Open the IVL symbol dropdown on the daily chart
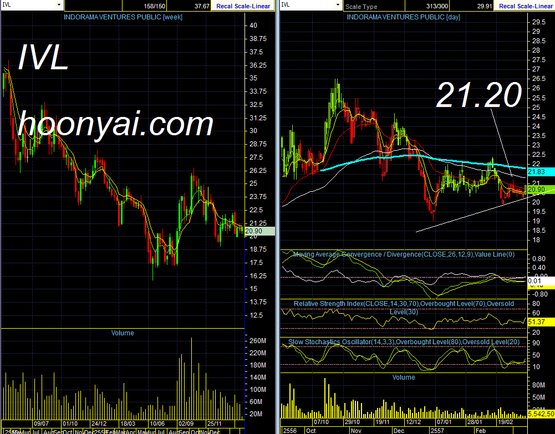The width and height of the screenshot is (555, 434). 338,6
